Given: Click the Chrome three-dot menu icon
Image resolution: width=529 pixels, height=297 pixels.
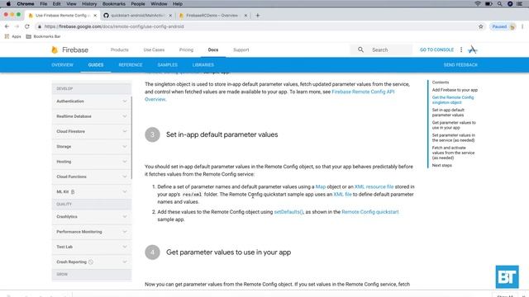Looking at the screenshot, I should click(522, 26).
